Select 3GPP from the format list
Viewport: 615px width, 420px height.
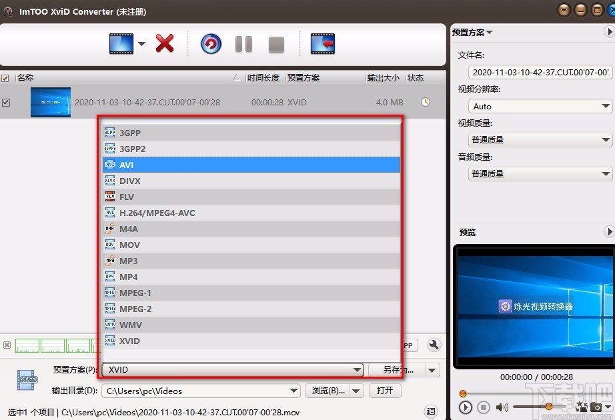(x=251, y=133)
